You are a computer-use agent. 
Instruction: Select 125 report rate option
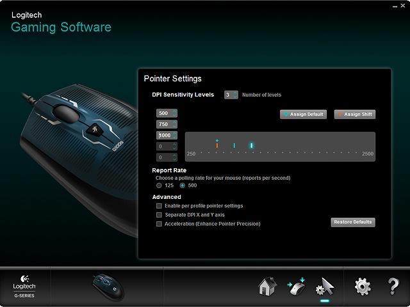(x=159, y=185)
